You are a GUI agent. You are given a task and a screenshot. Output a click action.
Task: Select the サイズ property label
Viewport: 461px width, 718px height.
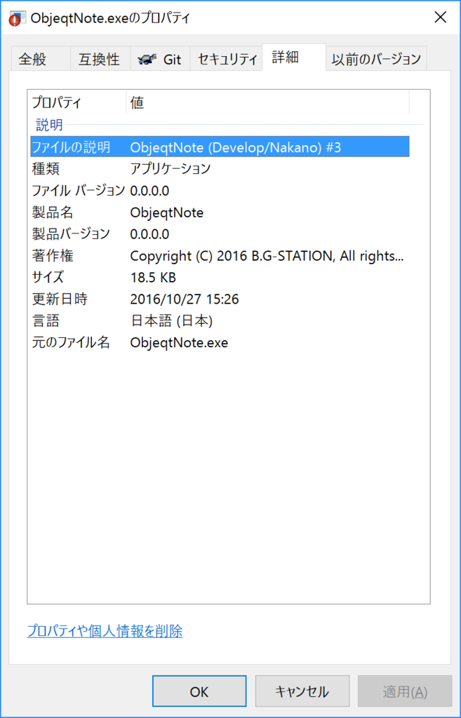(48, 278)
